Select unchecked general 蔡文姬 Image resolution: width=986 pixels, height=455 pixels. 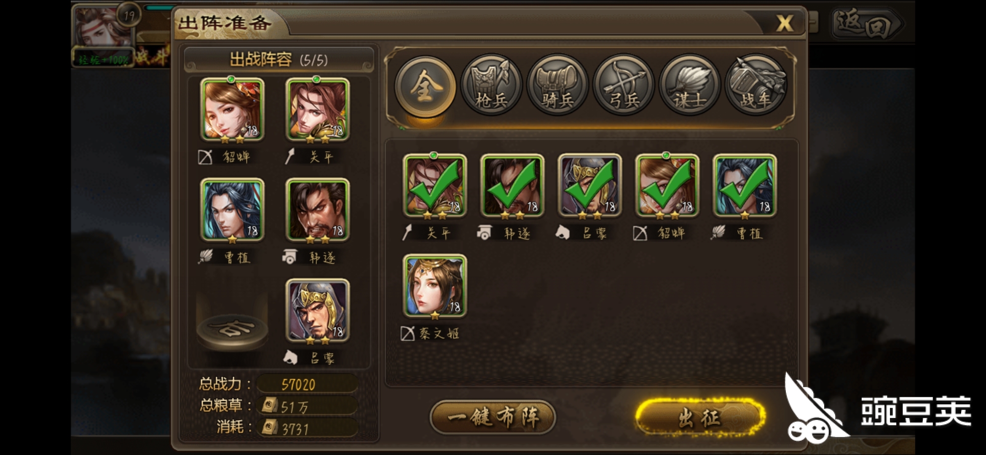click(x=435, y=286)
